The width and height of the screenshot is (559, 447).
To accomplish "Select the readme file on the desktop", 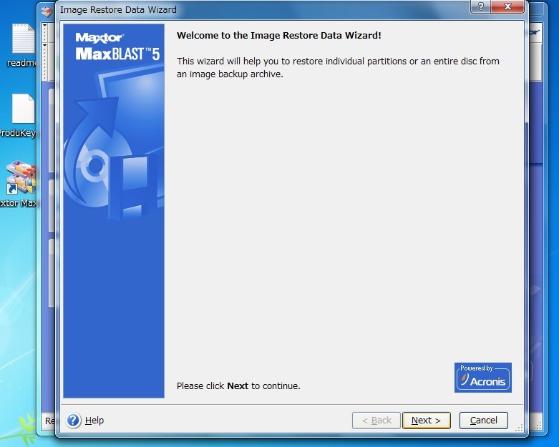I will (22, 44).
